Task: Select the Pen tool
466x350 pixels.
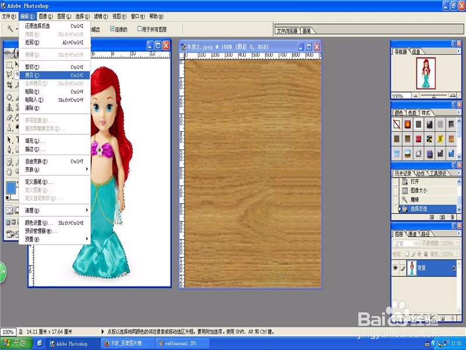Action: (x=9, y=149)
